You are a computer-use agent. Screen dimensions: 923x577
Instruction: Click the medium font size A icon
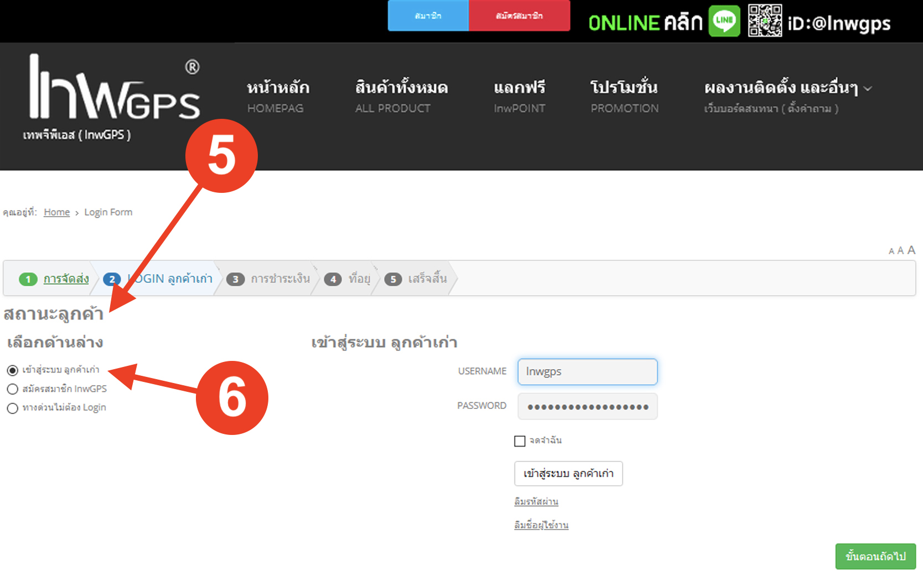click(x=900, y=251)
